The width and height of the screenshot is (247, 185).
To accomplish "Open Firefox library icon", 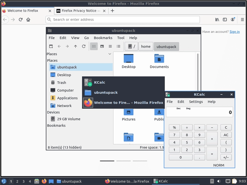I will [x=217, y=19].
